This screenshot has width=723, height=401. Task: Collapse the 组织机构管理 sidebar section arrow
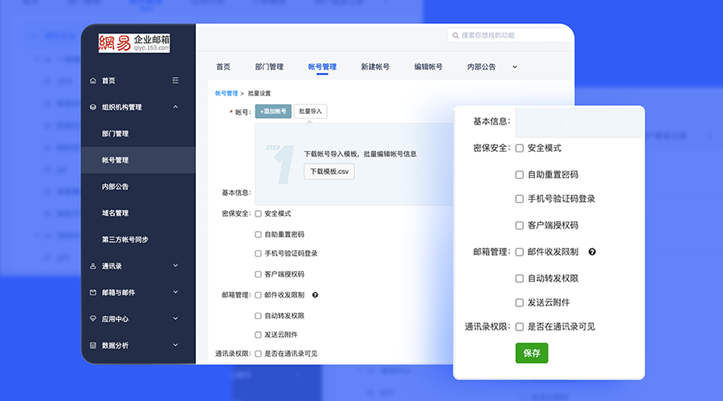(175, 107)
